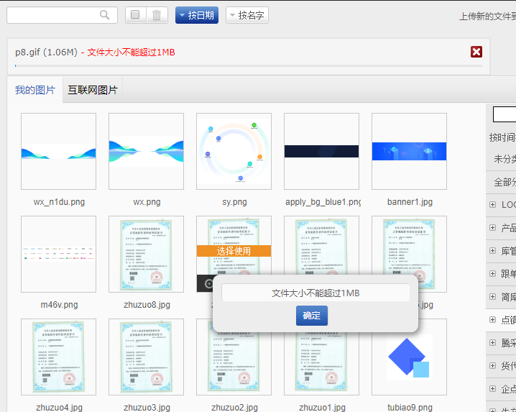Choose the banner1.jpg thumbnail
This screenshot has width=516, height=412.
(x=409, y=151)
